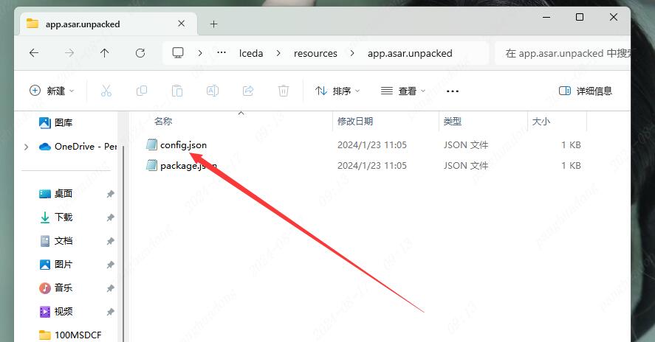Show hidden path segments via address bar ellipsis
The height and width of the screenshot is (342, 655).
coord(222,52)
